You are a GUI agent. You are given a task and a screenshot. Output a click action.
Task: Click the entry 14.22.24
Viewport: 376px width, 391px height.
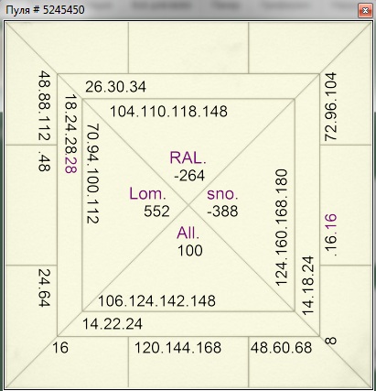(113, 324)
